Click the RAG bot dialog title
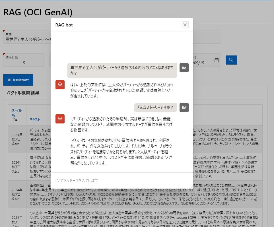 point(64,25)
